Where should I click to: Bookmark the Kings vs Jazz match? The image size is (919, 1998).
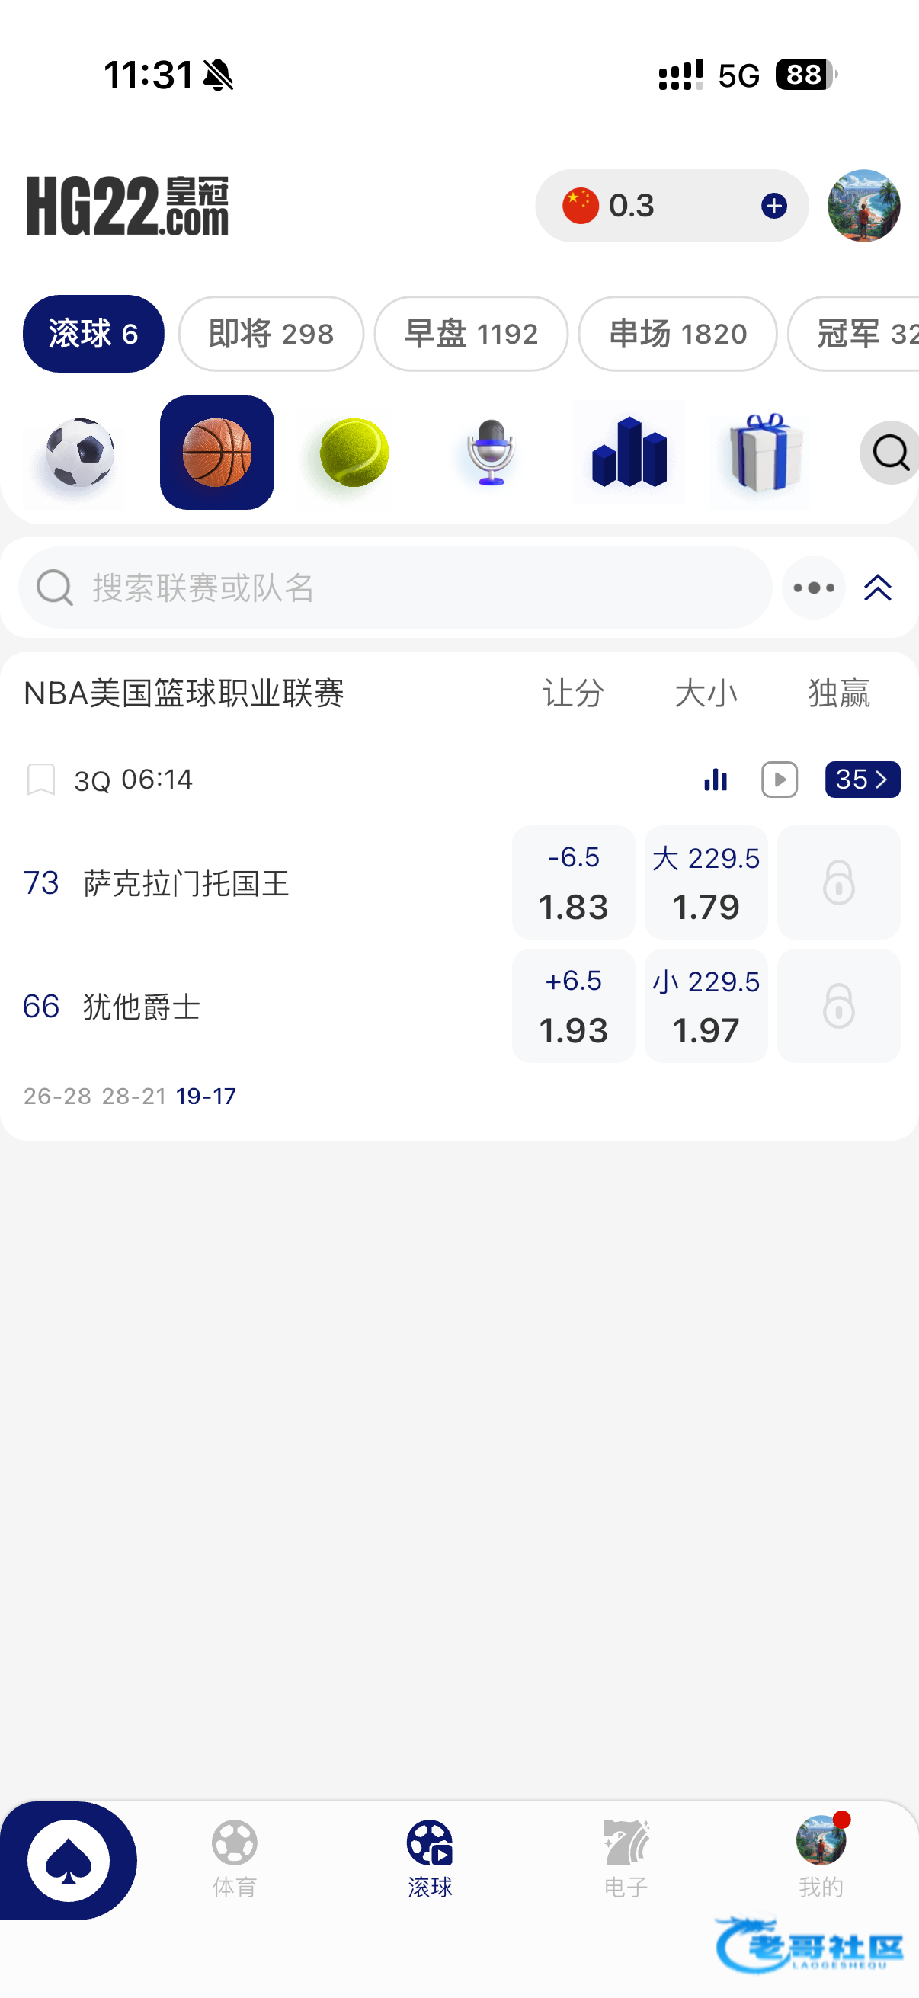pos(41,780)
